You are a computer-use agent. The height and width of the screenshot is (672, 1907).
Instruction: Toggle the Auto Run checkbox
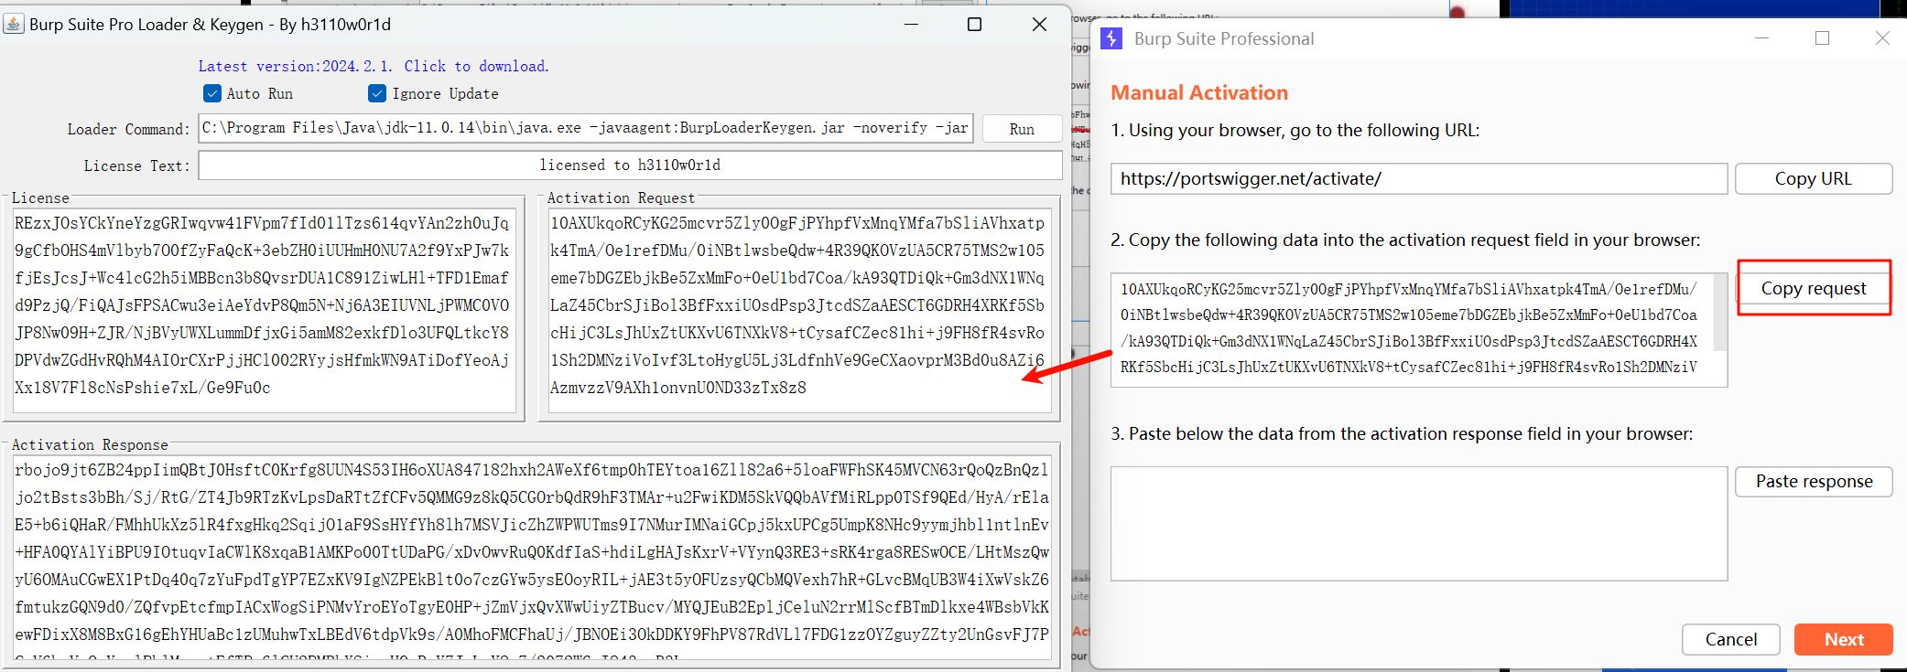pos(212,93)
